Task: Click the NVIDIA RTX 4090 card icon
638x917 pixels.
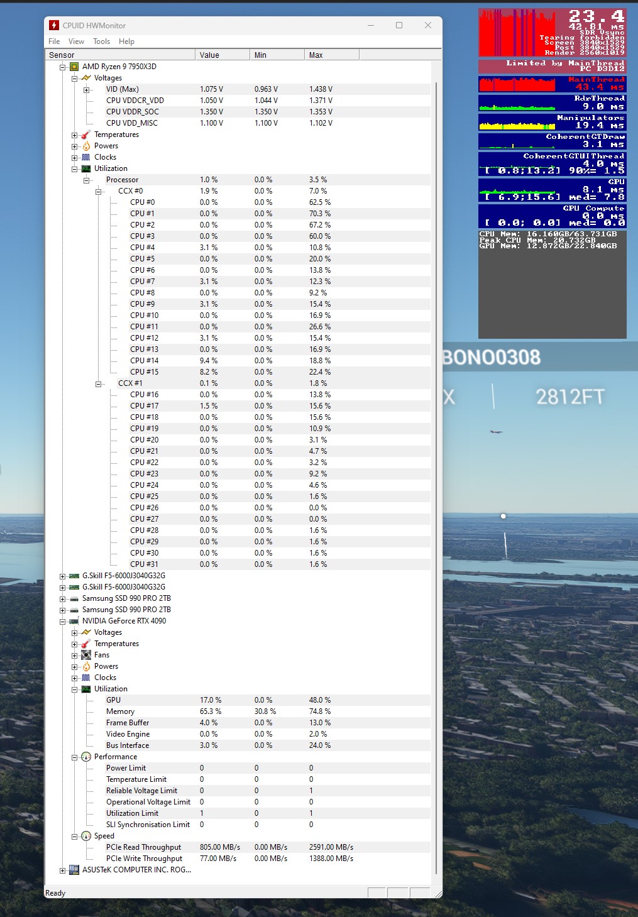Action: pos(74,621)
